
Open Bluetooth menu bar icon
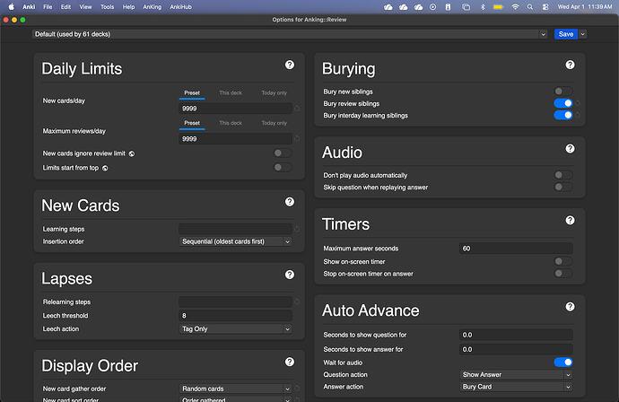tap(483, 6)
